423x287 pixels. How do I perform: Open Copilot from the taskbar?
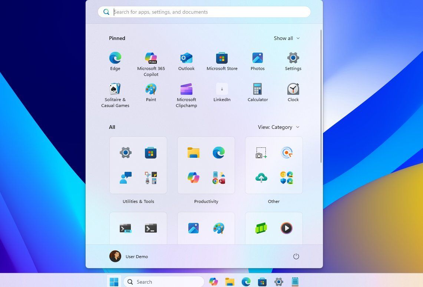(214, 282)
